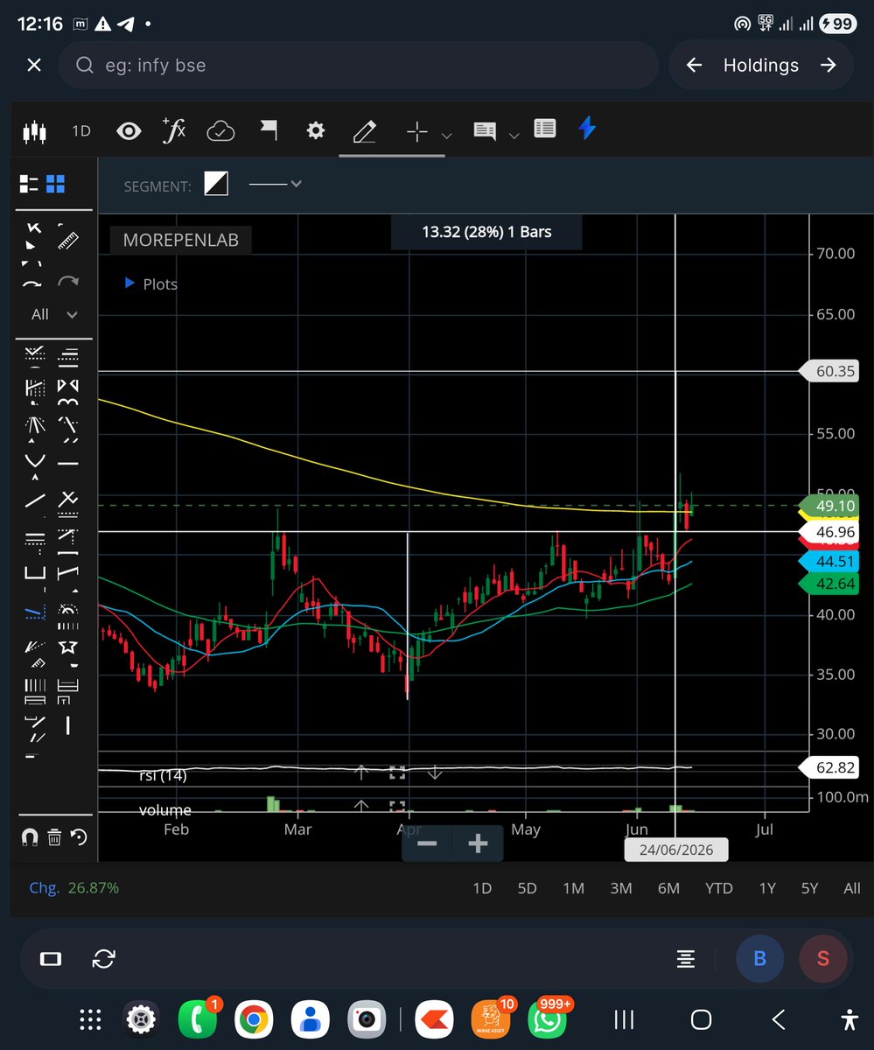Click the refresh icon in bottom bar
The height and width of the screenshot is (1050, 874).
tap(103, 958)
